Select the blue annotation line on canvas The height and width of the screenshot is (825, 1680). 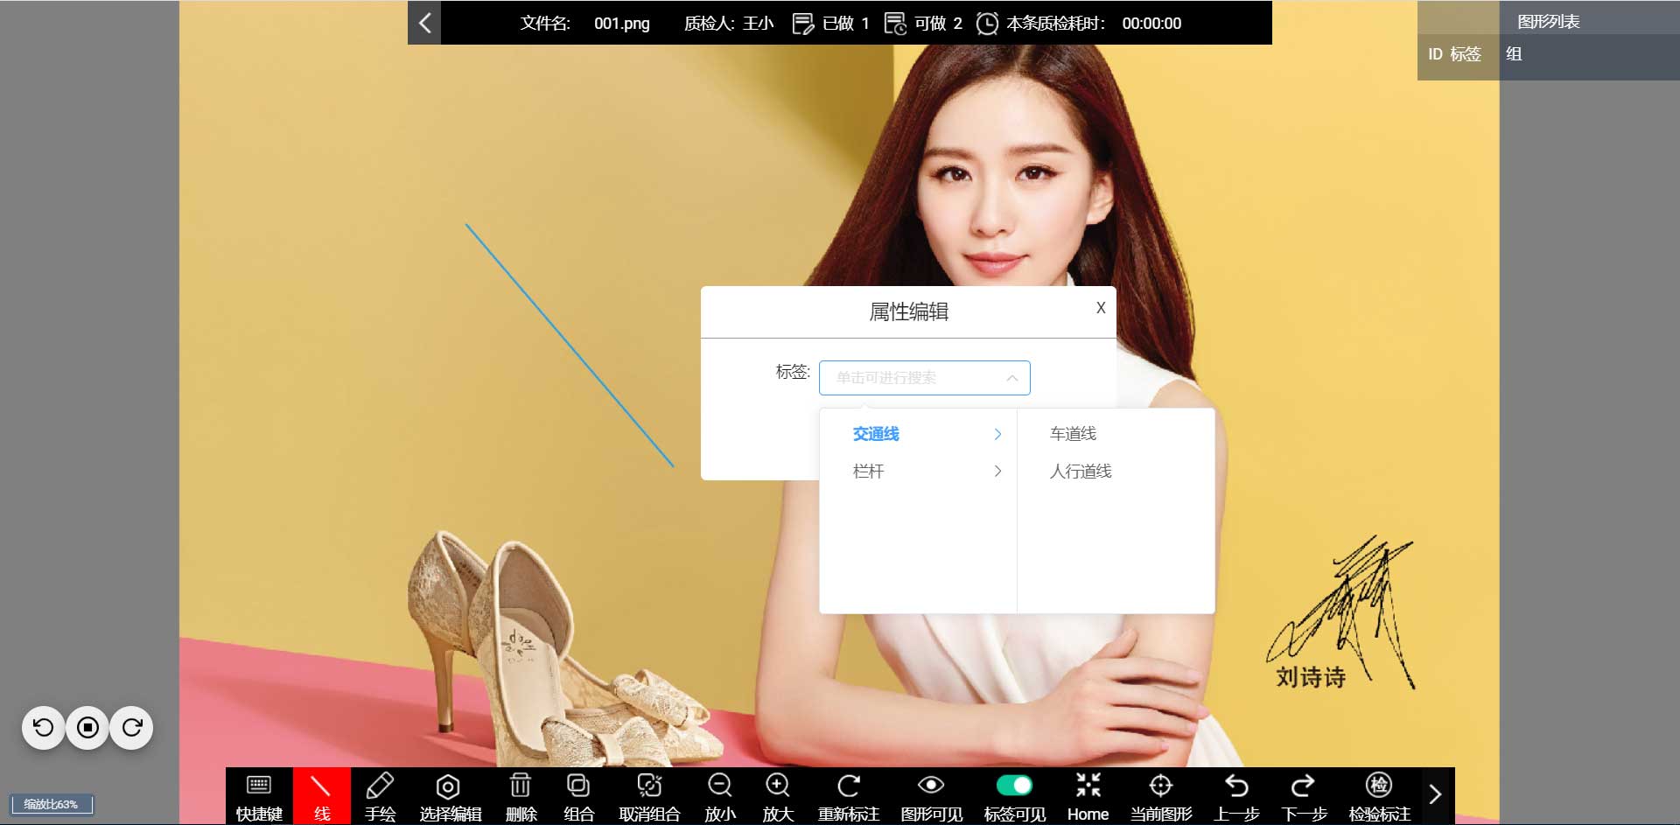pyautogui.click(x=570, y=346)
